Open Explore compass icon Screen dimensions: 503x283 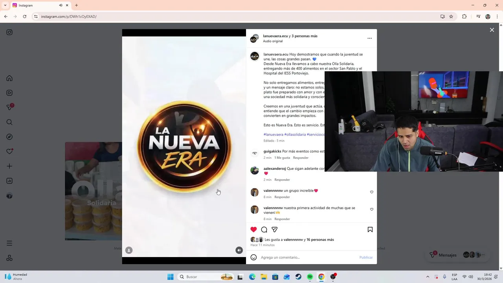9,137
